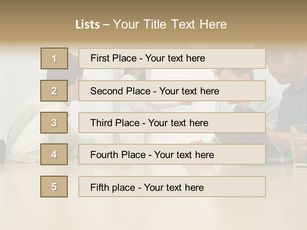The image size is (307, 230).
Task: Click the number 5 box
Action: [54, 187]
